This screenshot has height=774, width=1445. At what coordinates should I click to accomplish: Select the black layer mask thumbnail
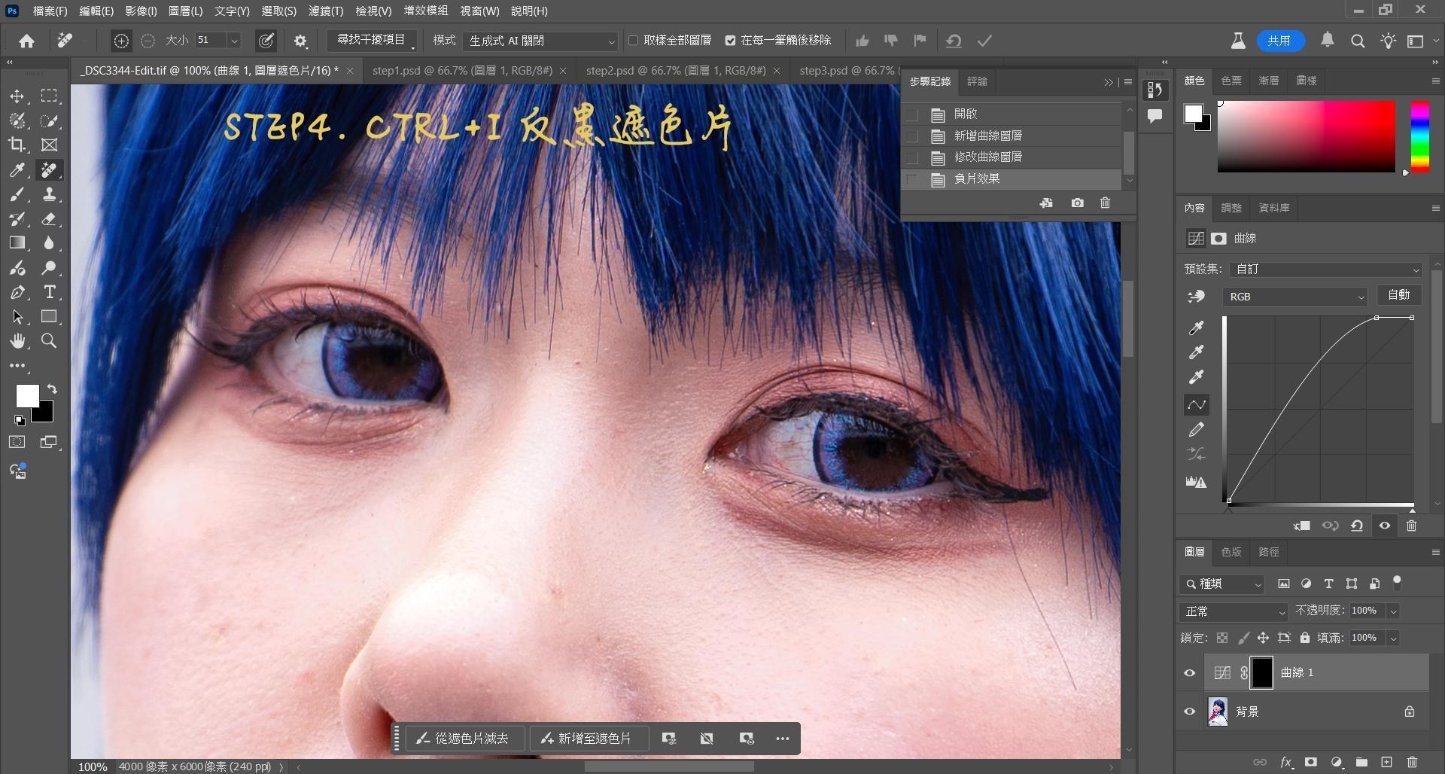(1262, 673)
